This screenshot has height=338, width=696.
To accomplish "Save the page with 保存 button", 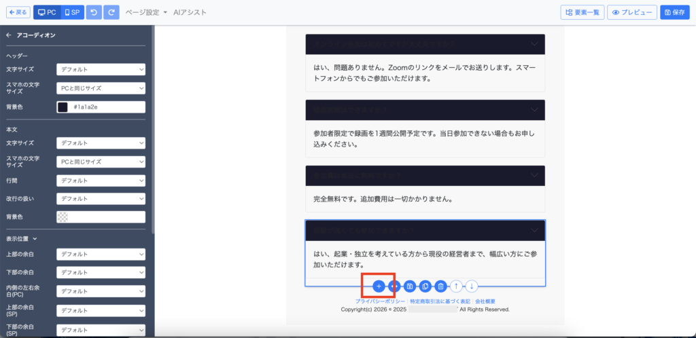I will 675,12.
